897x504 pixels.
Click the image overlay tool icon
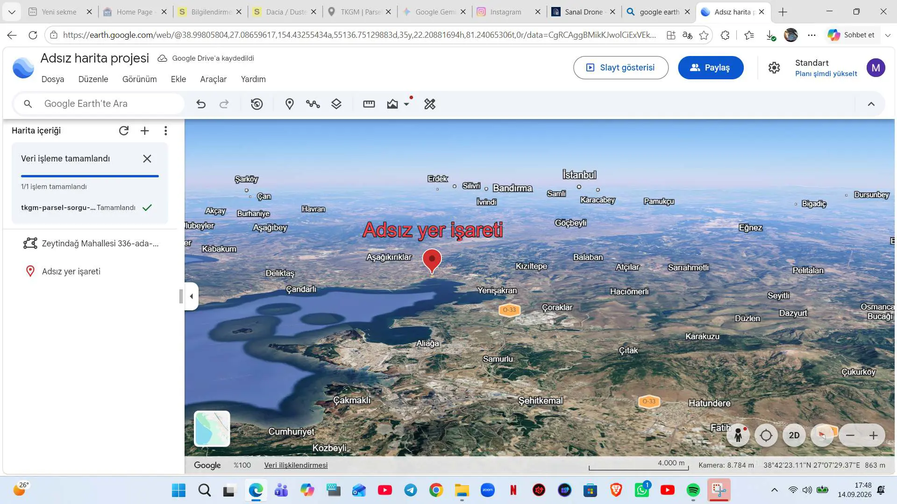coord(392,104)
